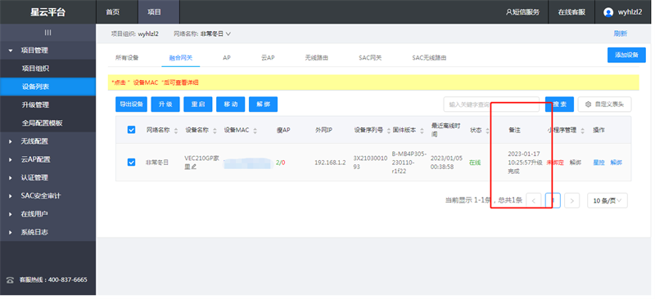Go to previous page arrow
This screenshot has height=299, width=655.
(x=534, y=201)
